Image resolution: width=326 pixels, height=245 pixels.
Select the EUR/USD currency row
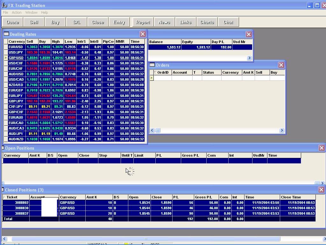pyautogui.click(x=76, y=47)
